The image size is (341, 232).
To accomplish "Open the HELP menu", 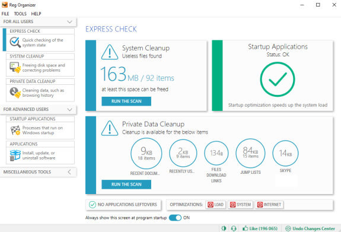I will [36, 14].
